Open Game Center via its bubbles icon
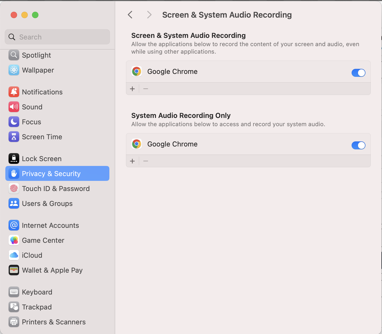 (14, 240)
